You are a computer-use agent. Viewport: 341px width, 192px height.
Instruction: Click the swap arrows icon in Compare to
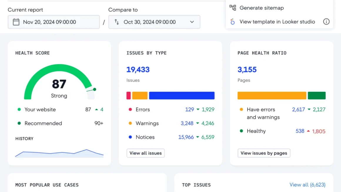pyautogui.click(x=117, y=22)
